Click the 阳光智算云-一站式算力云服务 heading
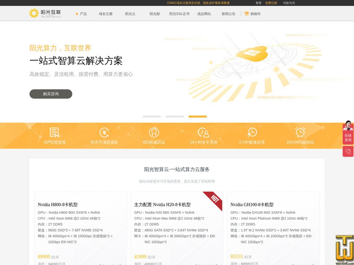This screenshot has height=265, width=354. tap(177, 169)
